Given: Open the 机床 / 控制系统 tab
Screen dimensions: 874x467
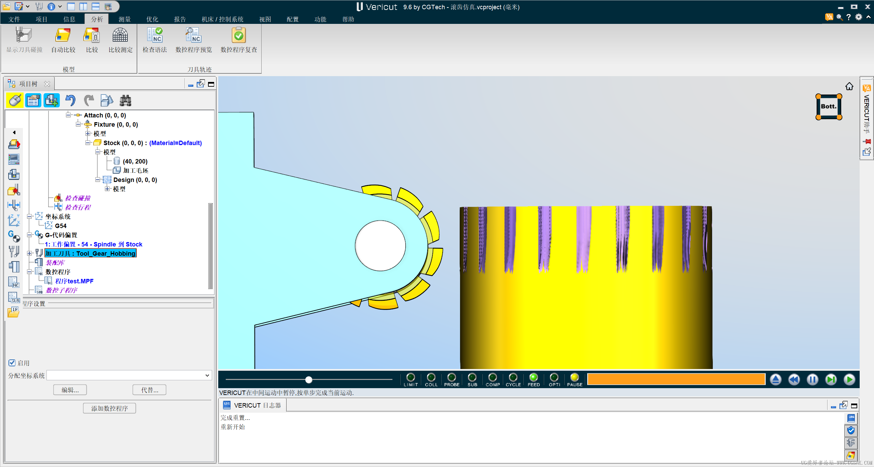Looking at the screenshot, I should 223,19.
